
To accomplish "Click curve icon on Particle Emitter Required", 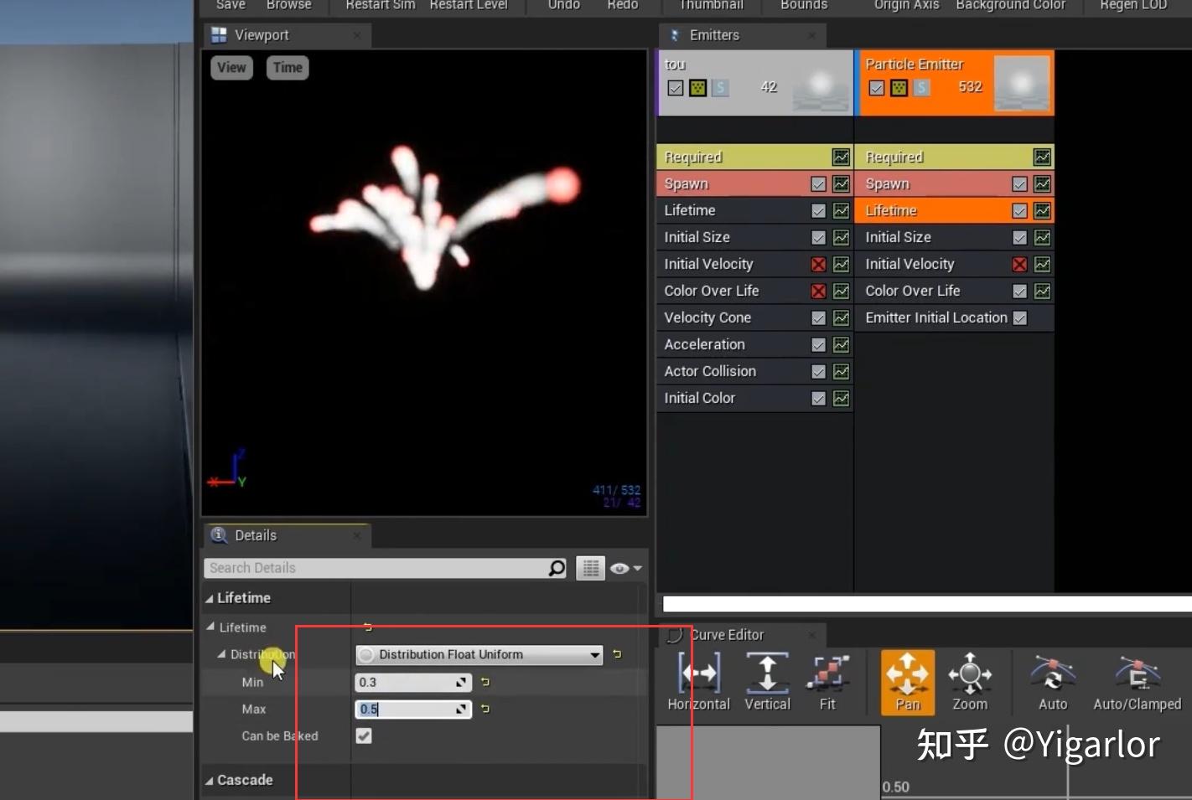I will point(1042,157).
